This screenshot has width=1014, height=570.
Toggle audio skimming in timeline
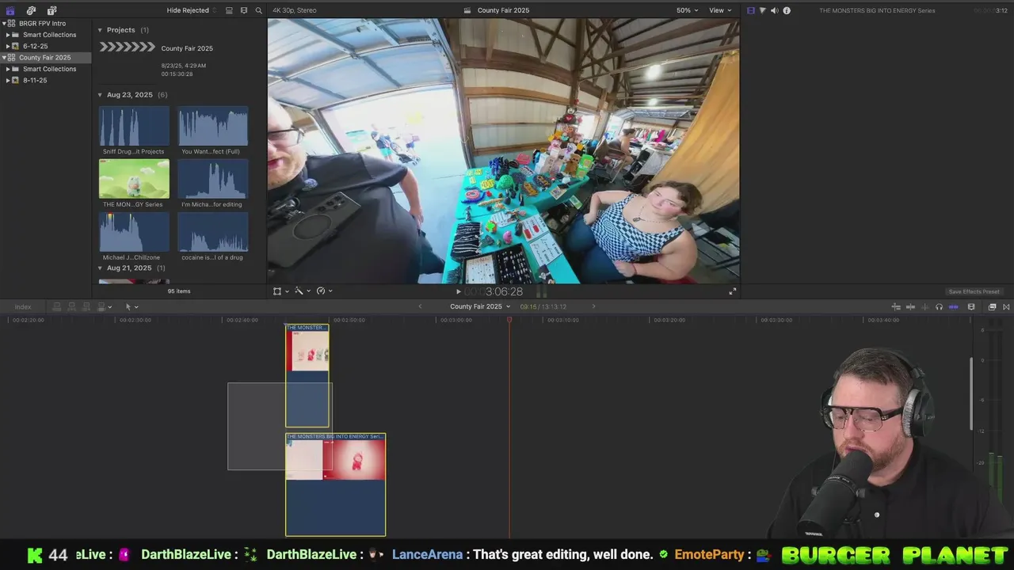[x=924, y=306]
